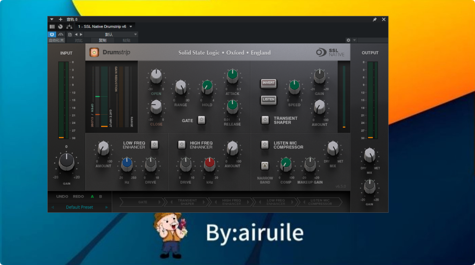The height and width of the screenshot is (265, 475).
Task: Pin the plugin window
Action: (374, 19)
